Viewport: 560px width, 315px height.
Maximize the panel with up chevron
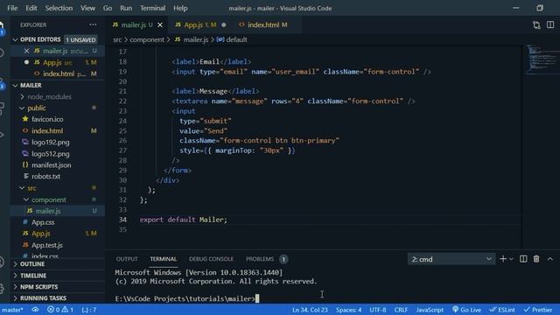550,259
